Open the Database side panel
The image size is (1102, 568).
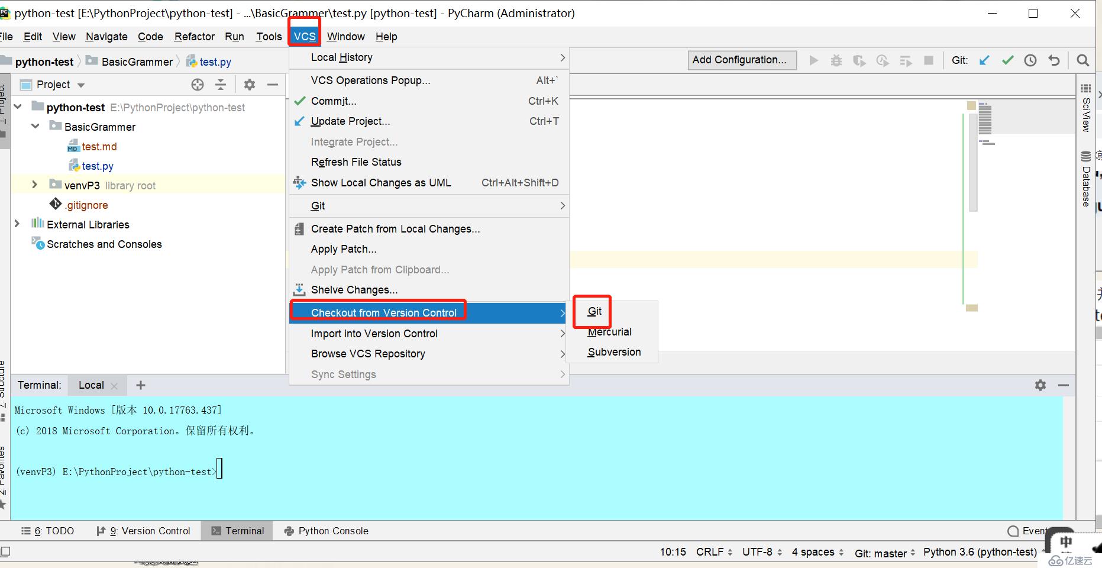pyautogui.click(x=1086, y=179)
